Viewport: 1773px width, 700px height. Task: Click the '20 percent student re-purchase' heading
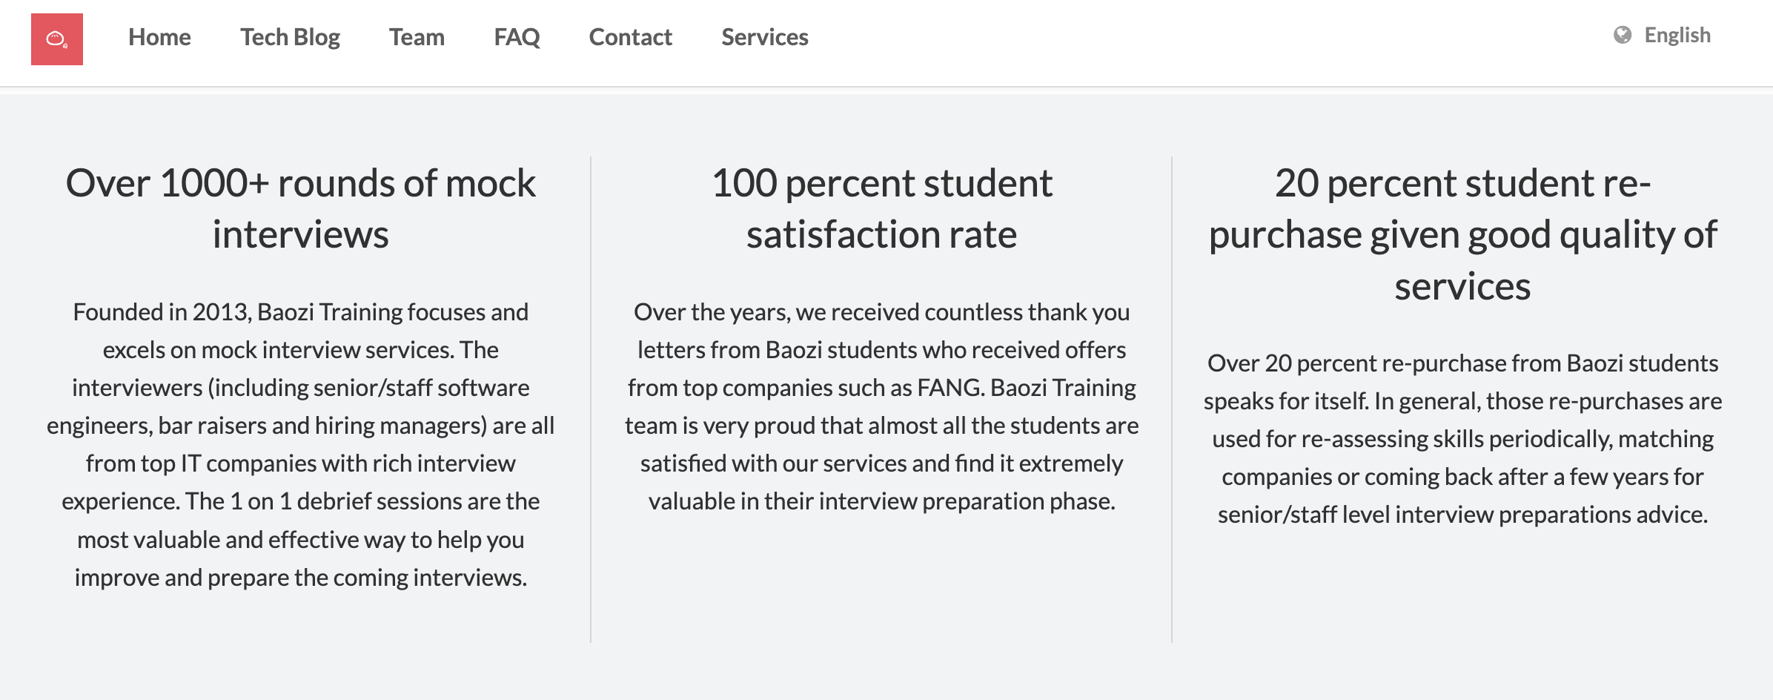(1462, 234)
